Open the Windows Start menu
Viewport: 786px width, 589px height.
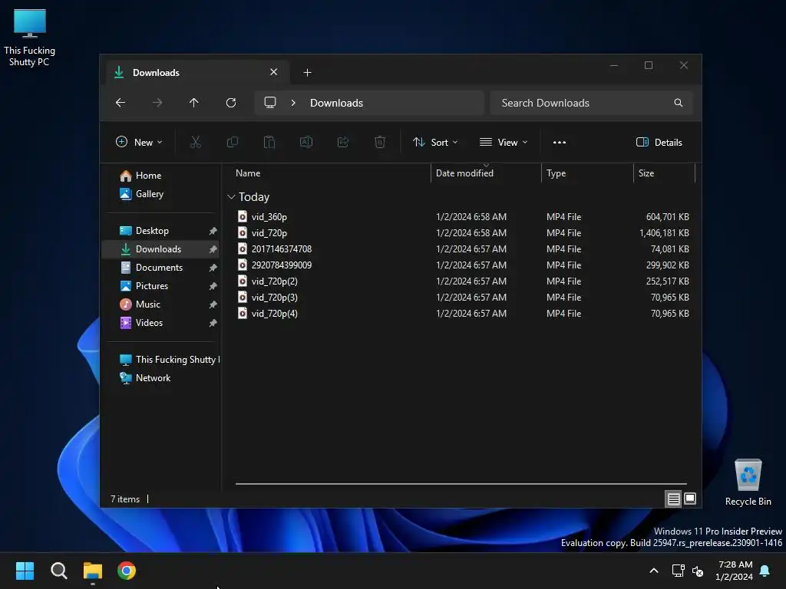(25, 571)
